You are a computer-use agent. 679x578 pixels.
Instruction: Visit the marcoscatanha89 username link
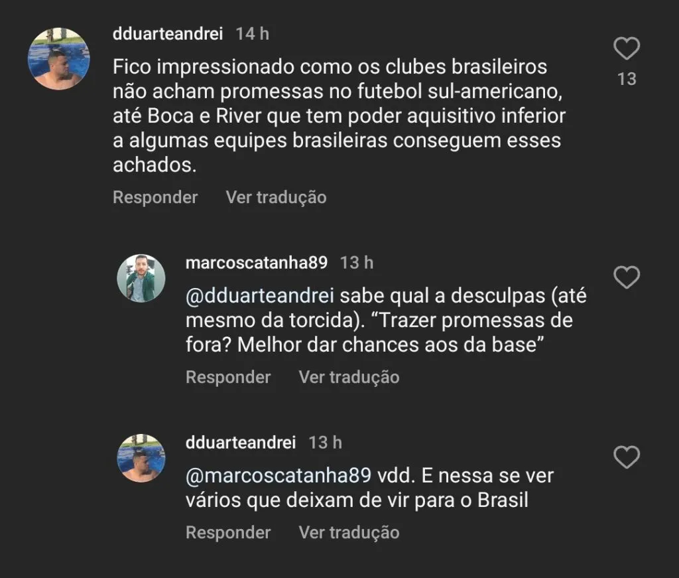(x=257, y=263)
